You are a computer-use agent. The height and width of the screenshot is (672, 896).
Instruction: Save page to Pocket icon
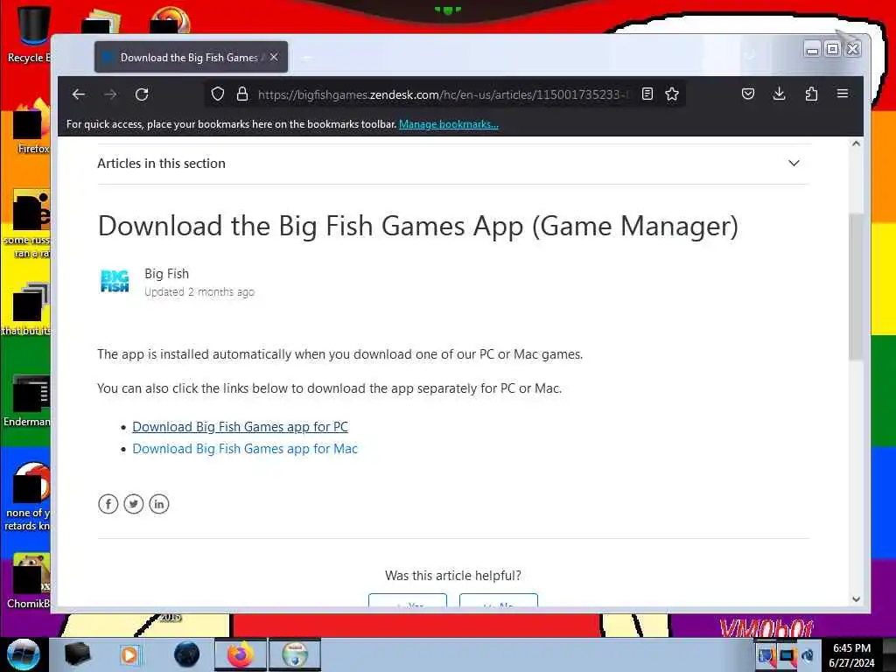(x=748, y=94)
